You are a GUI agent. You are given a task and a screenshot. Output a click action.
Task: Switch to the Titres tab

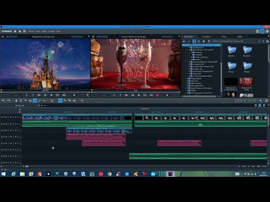point(224,36)
